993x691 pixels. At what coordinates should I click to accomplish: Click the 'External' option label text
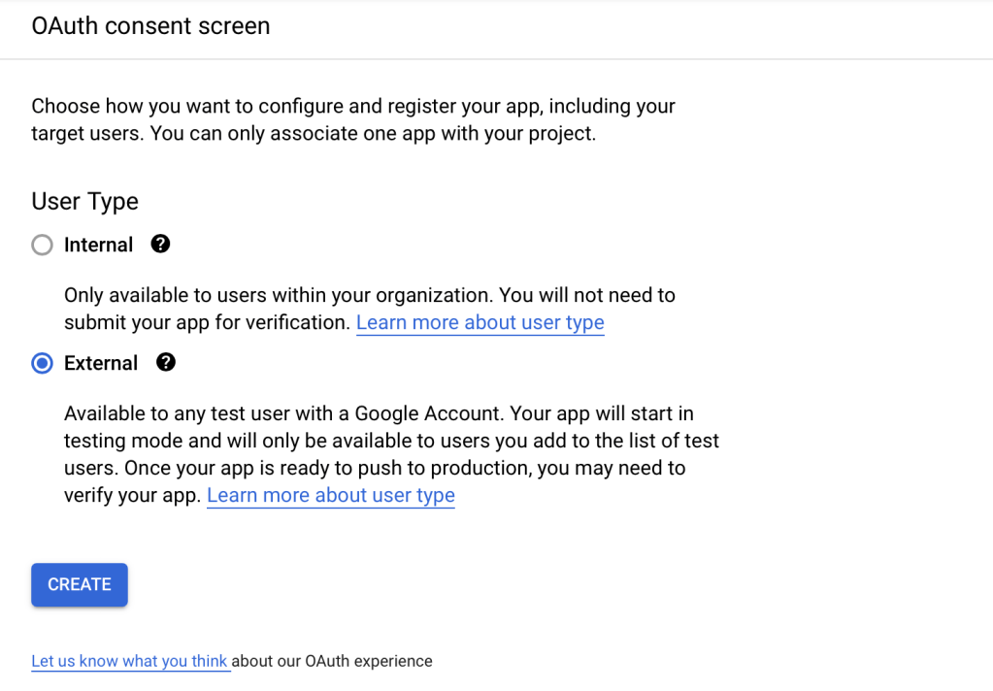(x=101, y=363)
